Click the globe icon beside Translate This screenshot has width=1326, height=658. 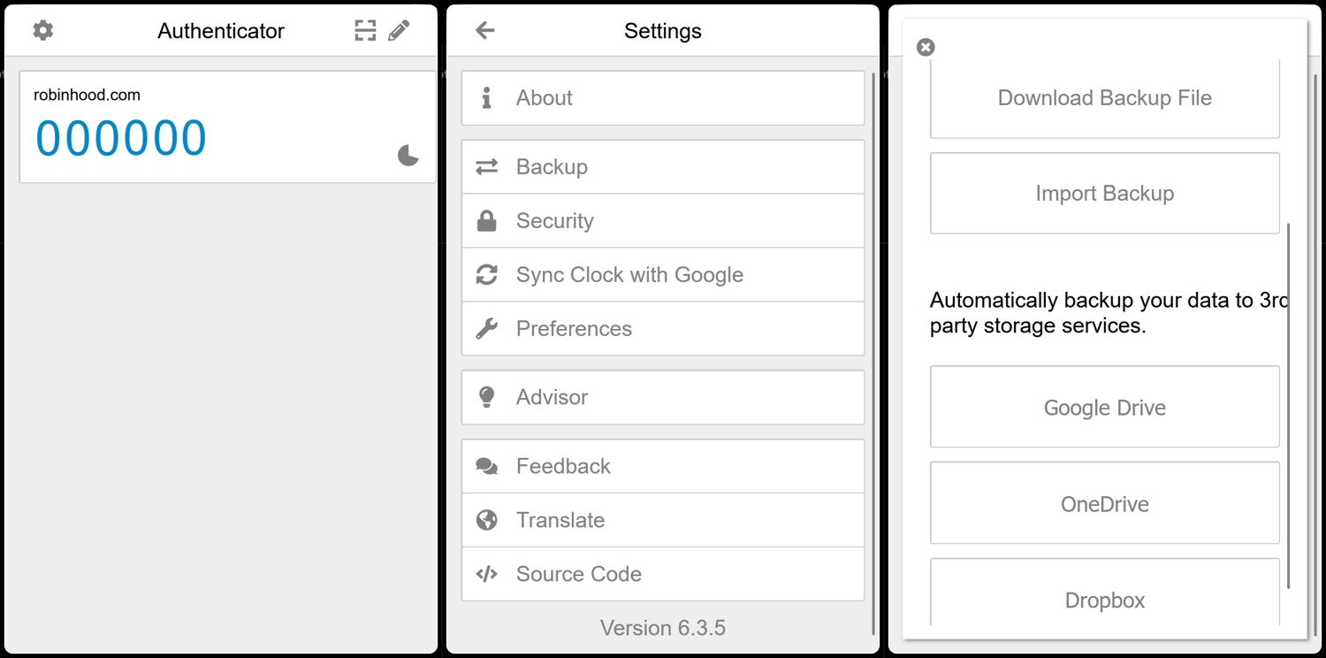point(486,520)
